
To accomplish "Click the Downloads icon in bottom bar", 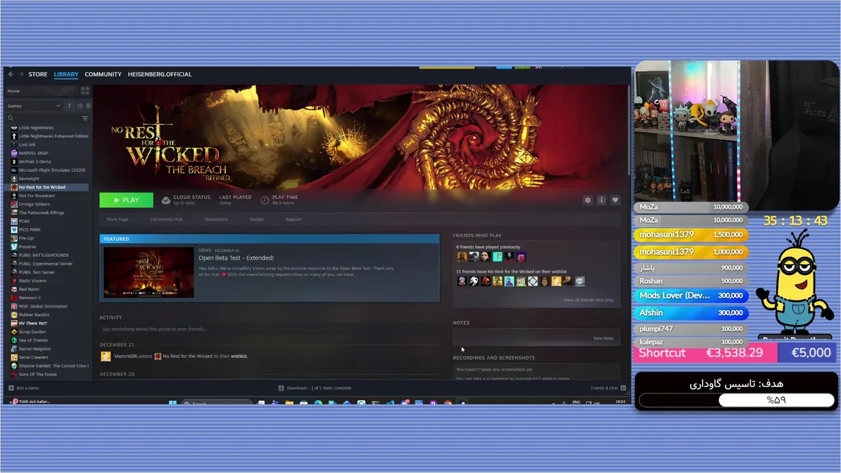I will coord(281,388).
